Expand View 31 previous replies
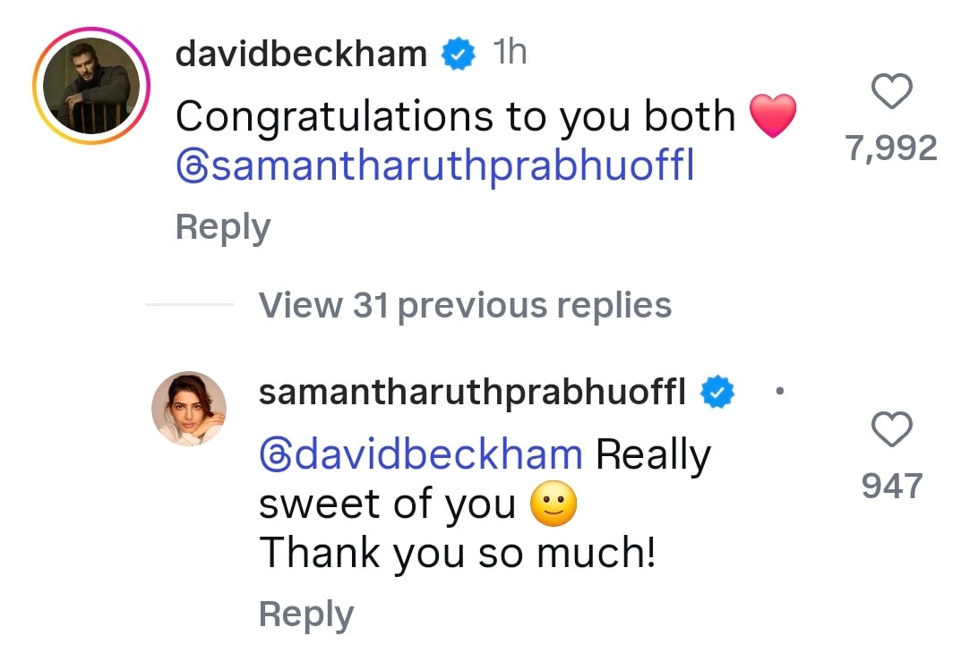 pyautogui.click(x=465, y=306)
